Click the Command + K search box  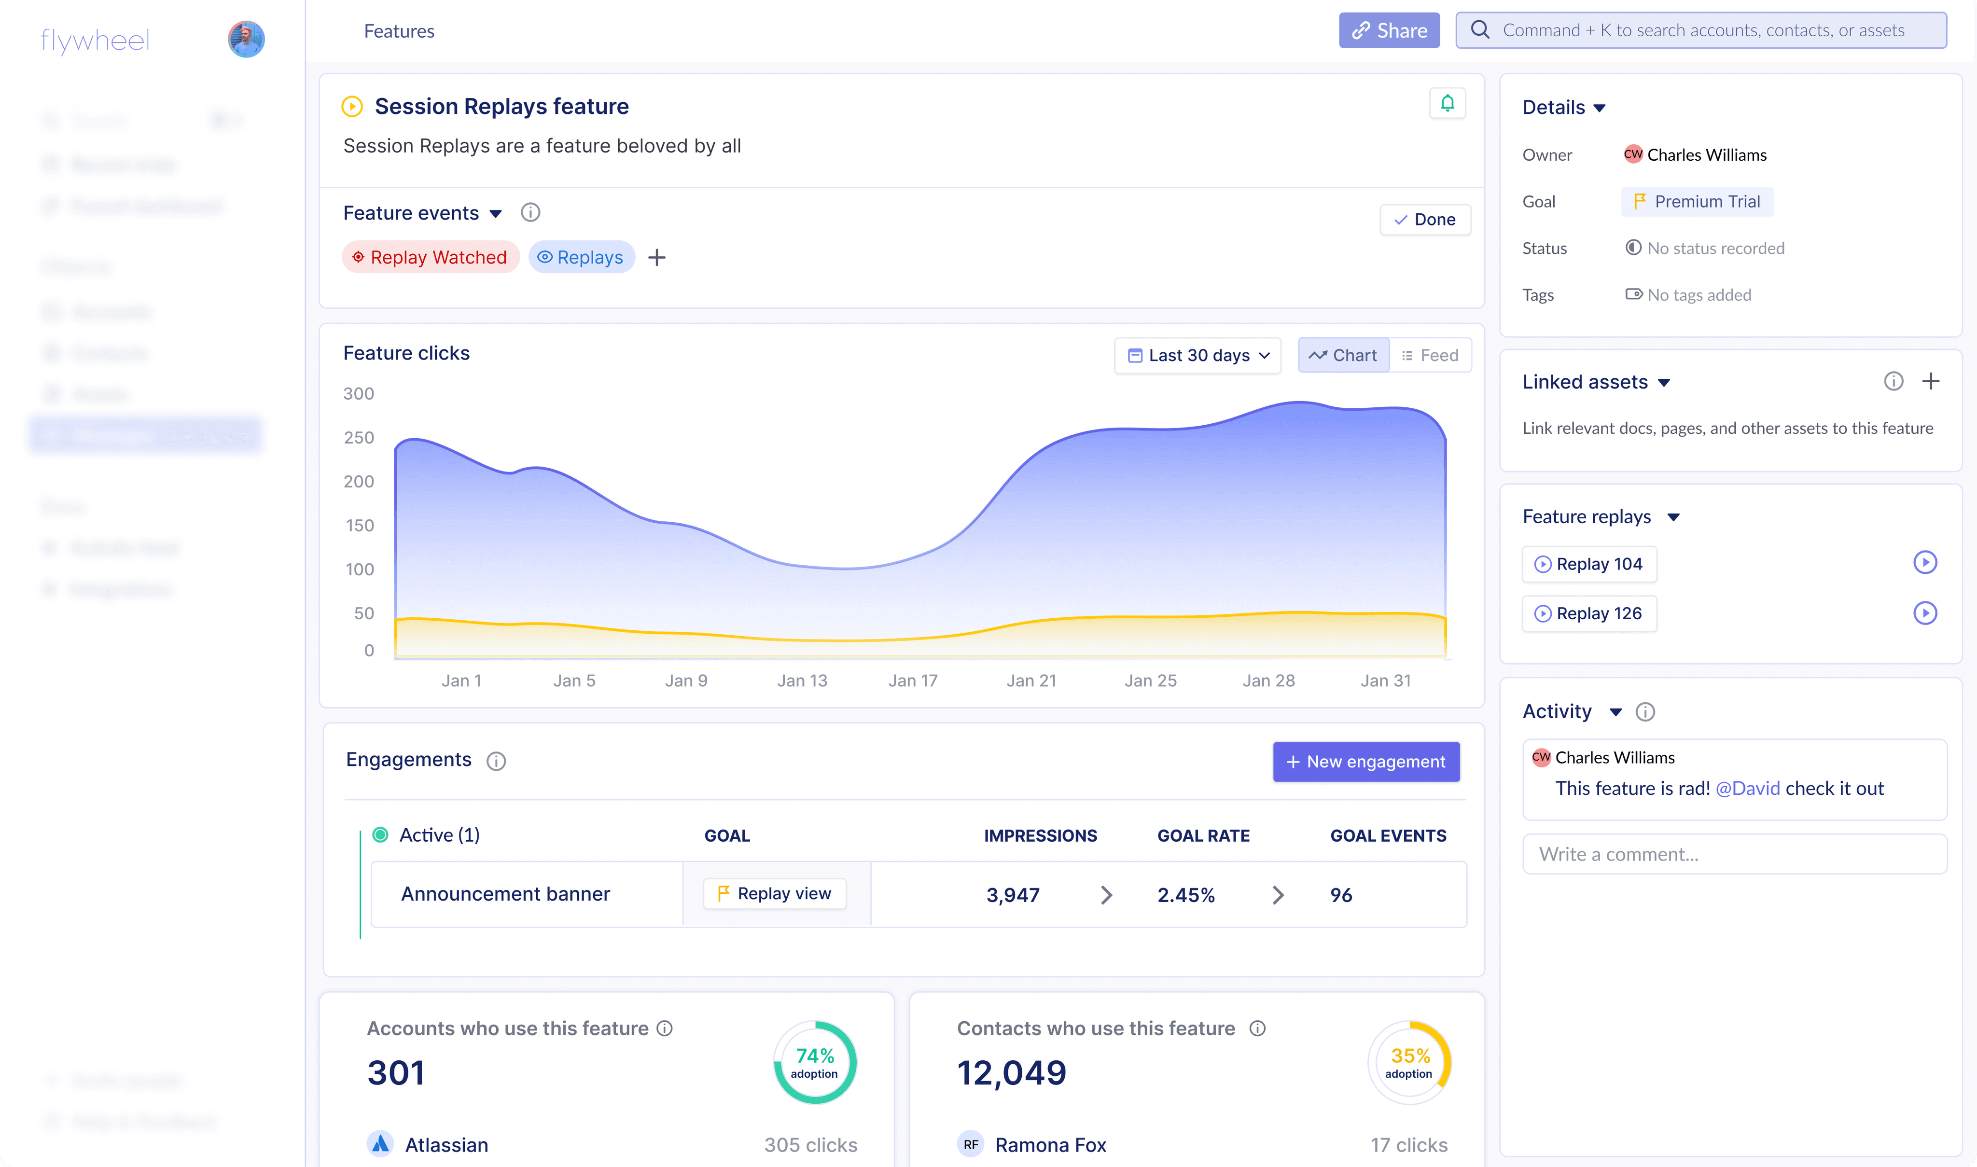coord(1700,31)
